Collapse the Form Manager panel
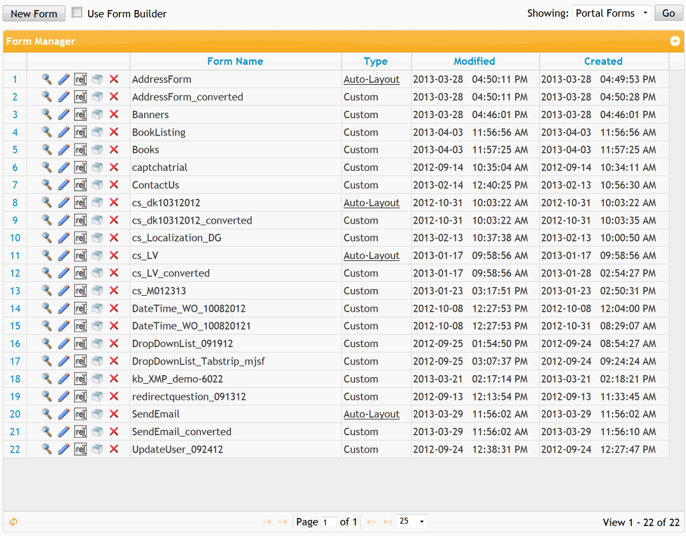The height and width of the screenshot is (536, 686). 675,41
